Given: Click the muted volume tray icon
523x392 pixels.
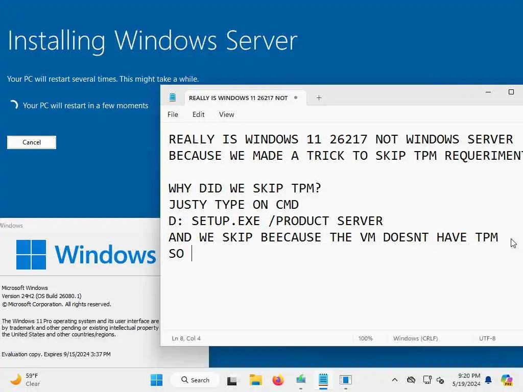Looking at the screenshot, I should (440, 380).
